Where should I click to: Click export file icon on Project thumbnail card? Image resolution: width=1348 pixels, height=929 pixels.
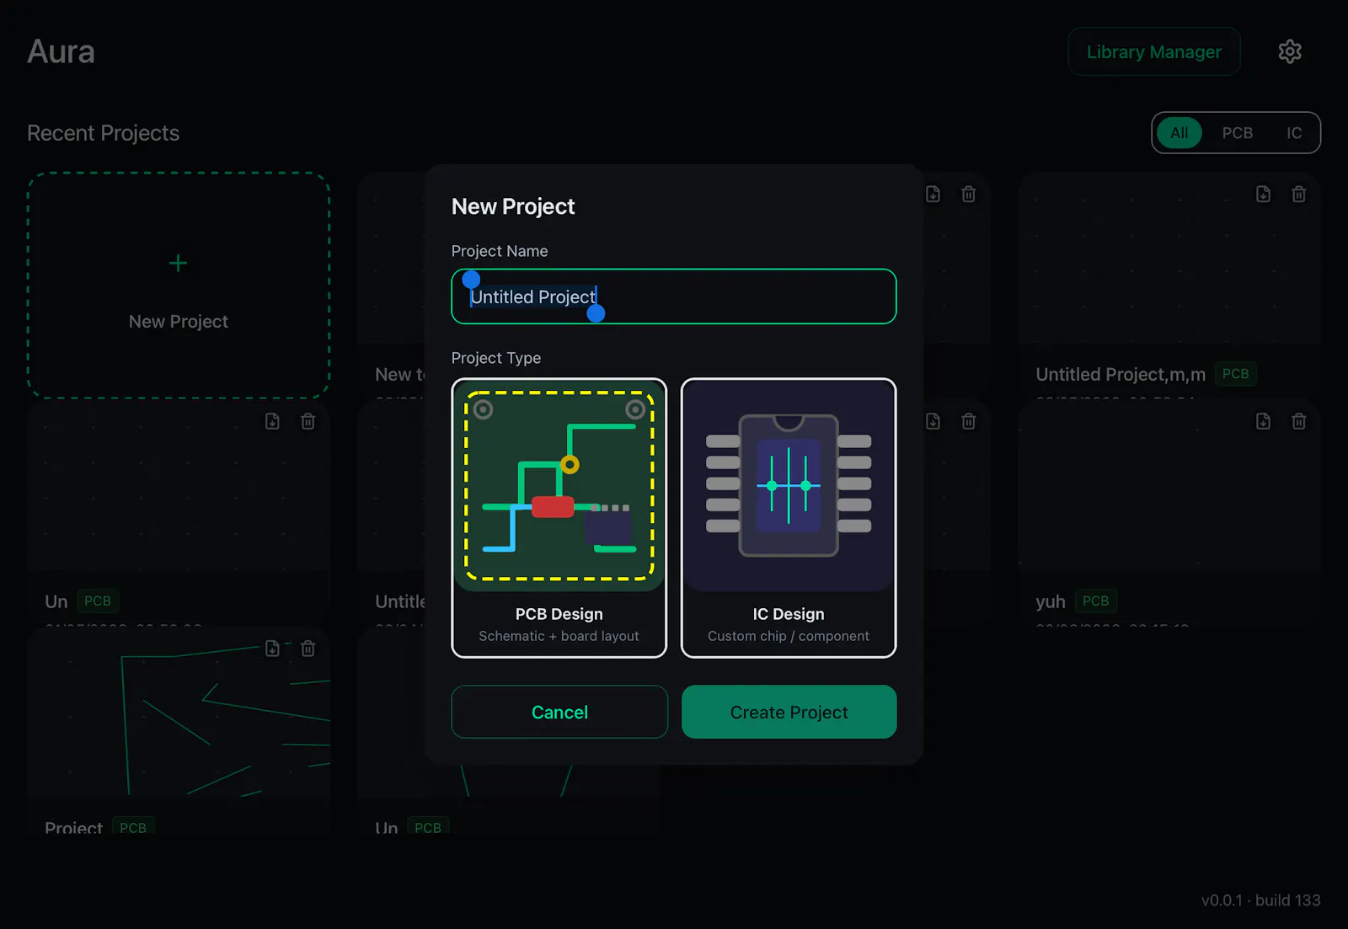(x=272, y=649)
